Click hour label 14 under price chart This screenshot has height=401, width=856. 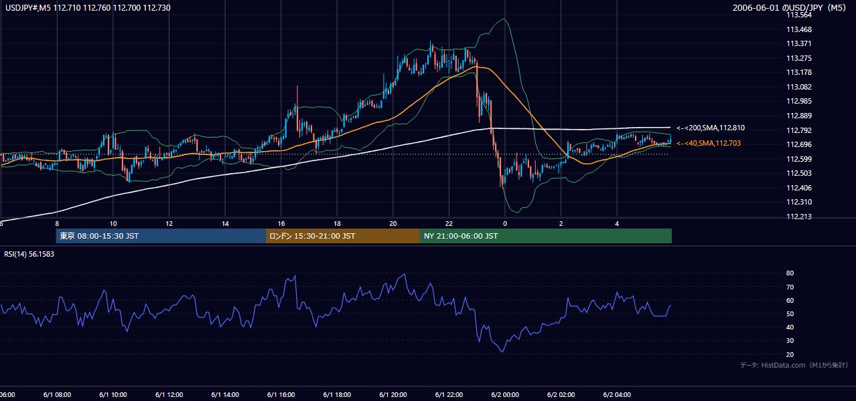click(x=225, y=223)
